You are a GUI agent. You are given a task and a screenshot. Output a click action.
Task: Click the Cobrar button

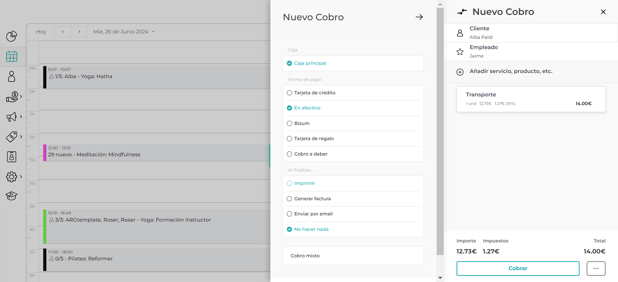pyautogui.click(x=518, y=268)
